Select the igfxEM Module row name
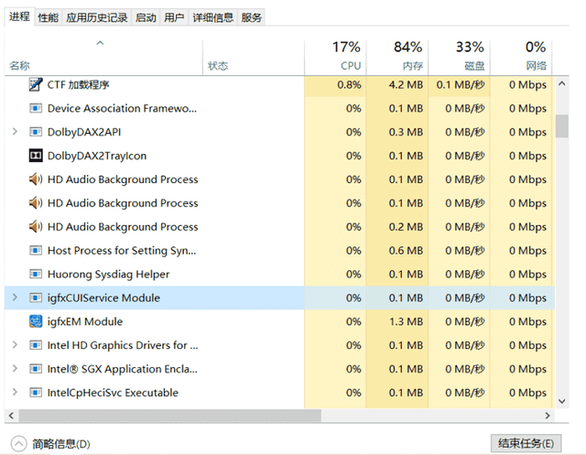This screenshot has width=586, height=455. tap(85, 321)
